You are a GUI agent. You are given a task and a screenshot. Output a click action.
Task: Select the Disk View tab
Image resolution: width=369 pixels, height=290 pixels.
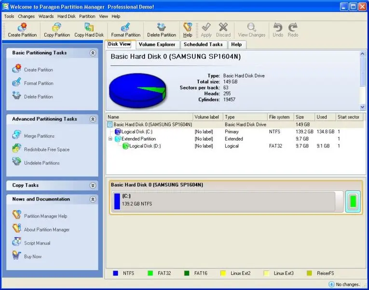(x=120, y=44)
